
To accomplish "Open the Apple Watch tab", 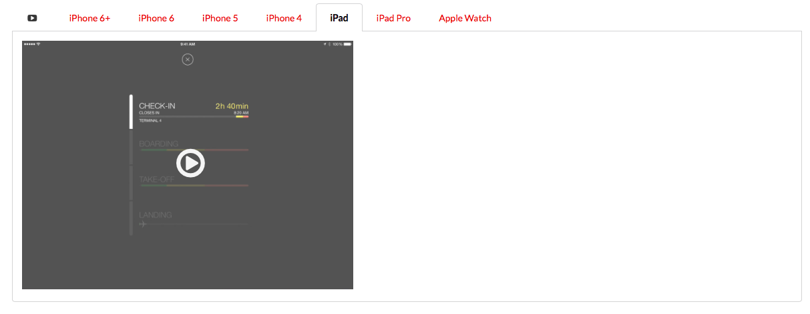I will (465, 18).
